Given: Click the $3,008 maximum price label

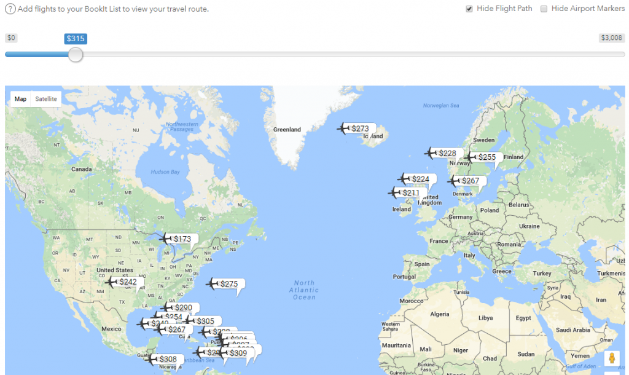Looking at the screenshot, I should click(x=611, y=38).
